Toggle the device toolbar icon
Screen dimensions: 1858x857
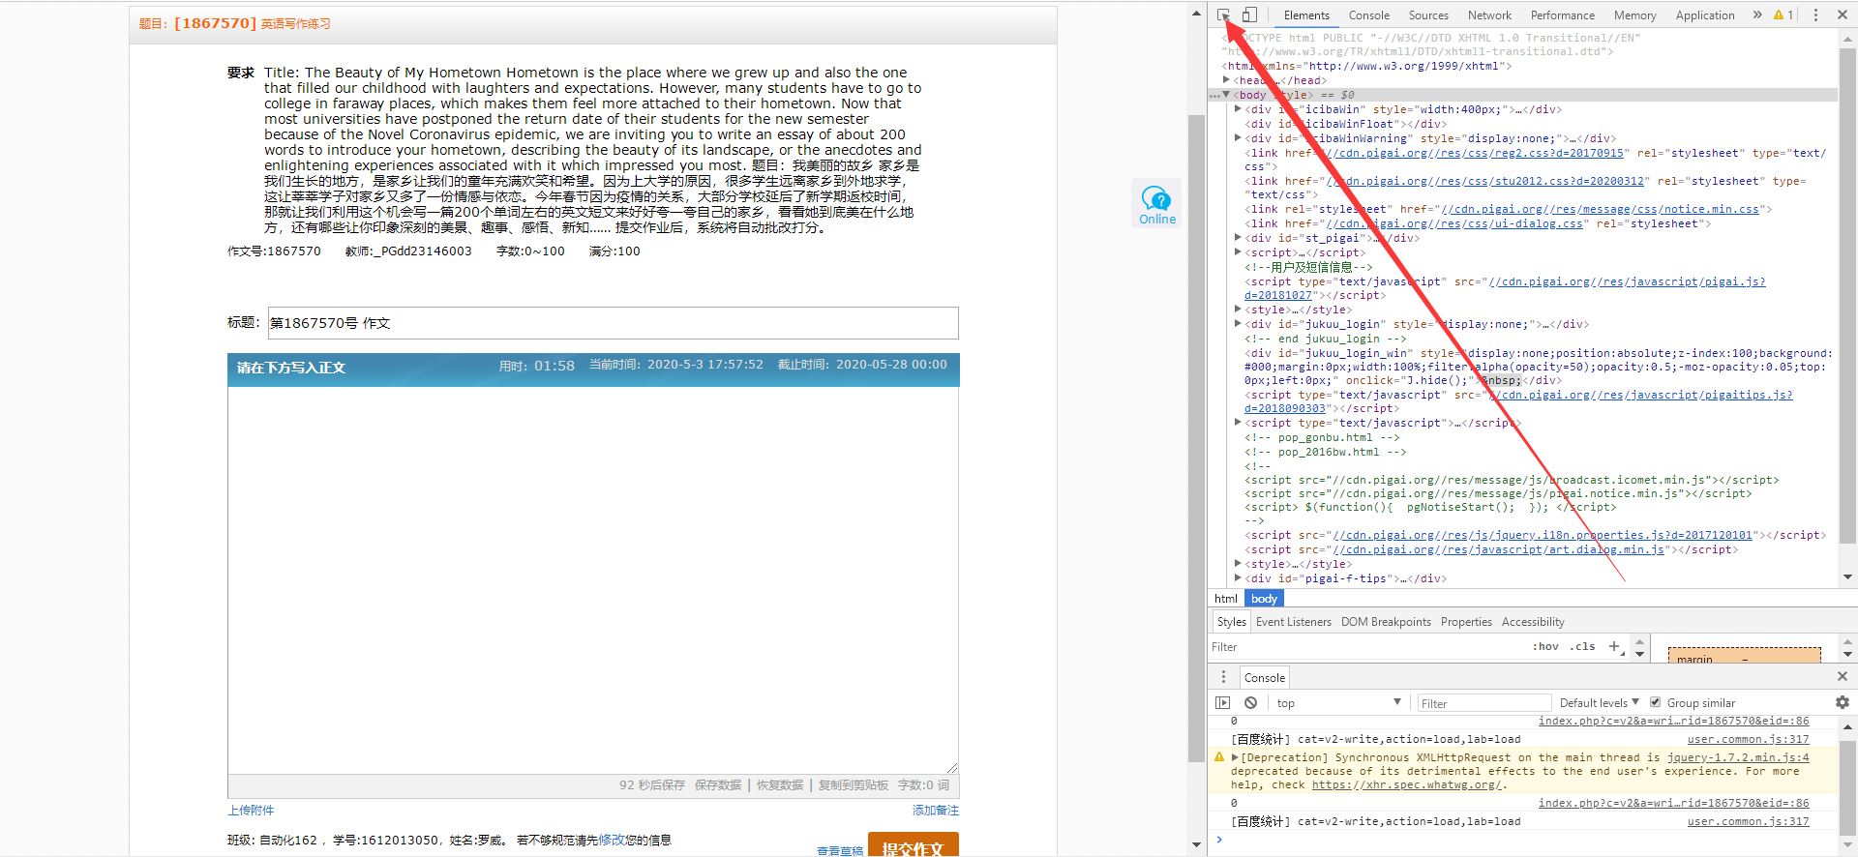1249,15
